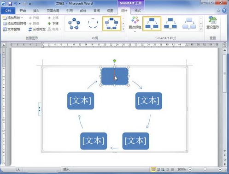229x174 pixels.
Task: Click the green rotation handle
Action: (x=114, y=60)
